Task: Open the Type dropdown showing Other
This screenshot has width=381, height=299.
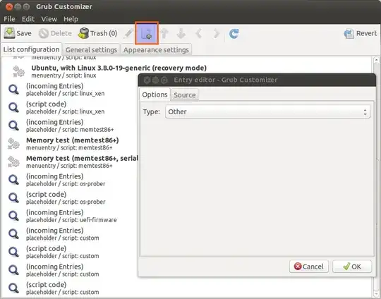Action: click(267, 111)
